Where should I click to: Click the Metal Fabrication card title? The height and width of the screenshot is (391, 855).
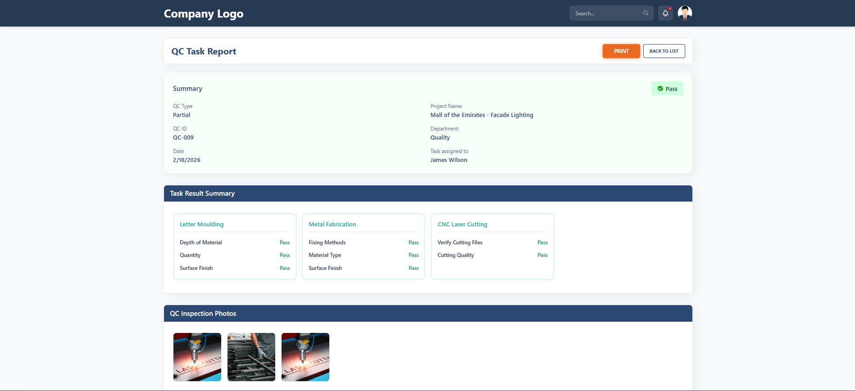[x=332, y=224]
